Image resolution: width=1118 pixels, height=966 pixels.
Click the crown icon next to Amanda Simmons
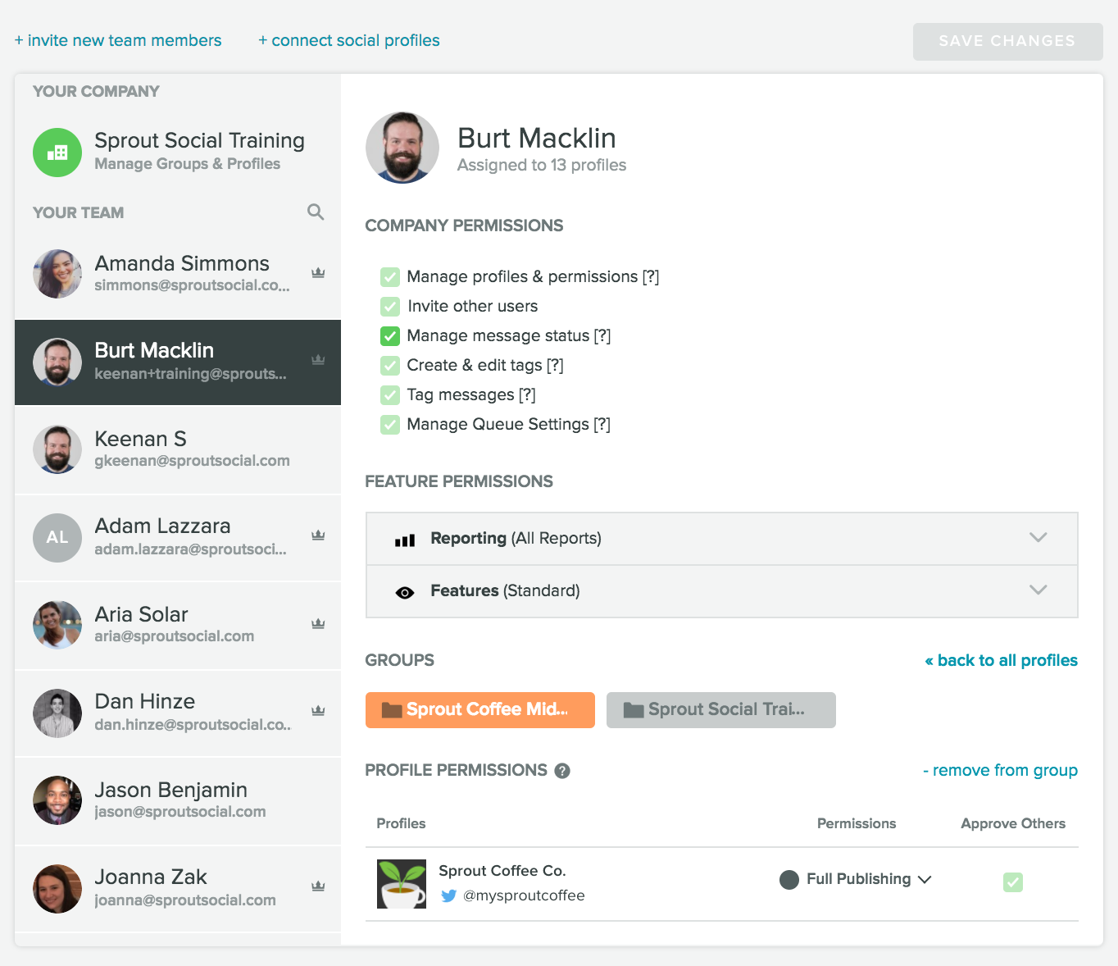pos(318,273)
